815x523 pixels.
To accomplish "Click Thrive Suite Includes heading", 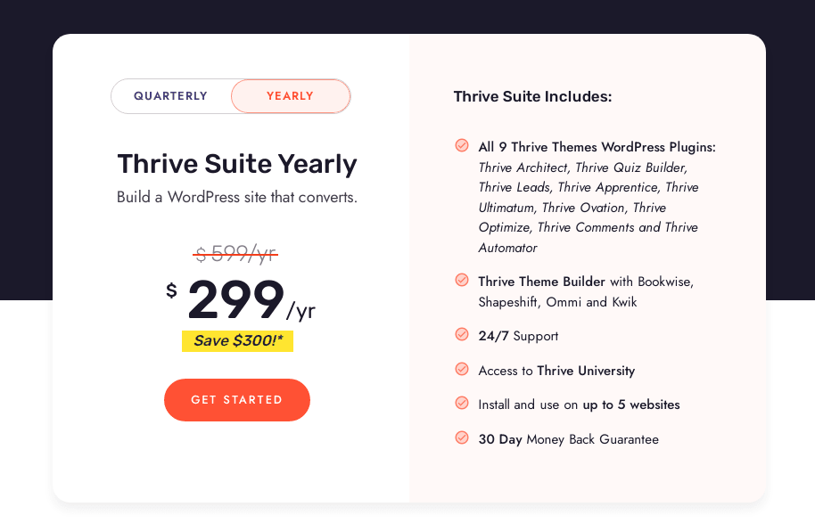I will tap(532, 96).
